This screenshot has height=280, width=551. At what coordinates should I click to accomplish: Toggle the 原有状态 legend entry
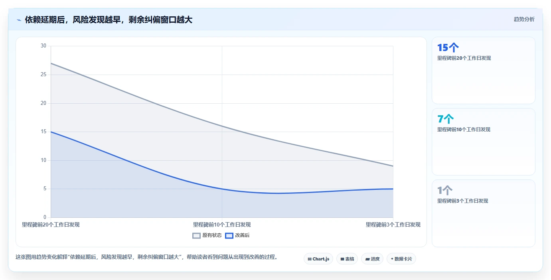pos(207,235)
